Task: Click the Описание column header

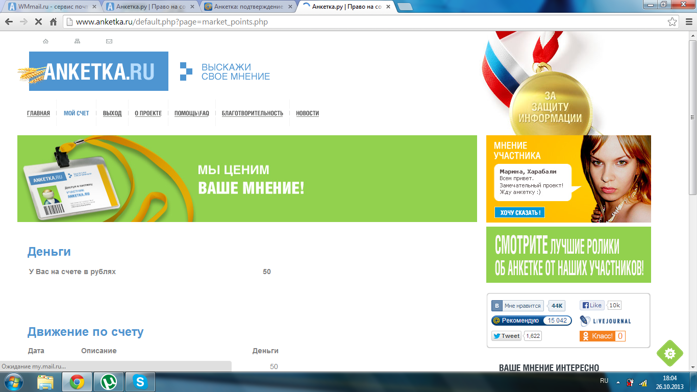Action: coord(99,351)
